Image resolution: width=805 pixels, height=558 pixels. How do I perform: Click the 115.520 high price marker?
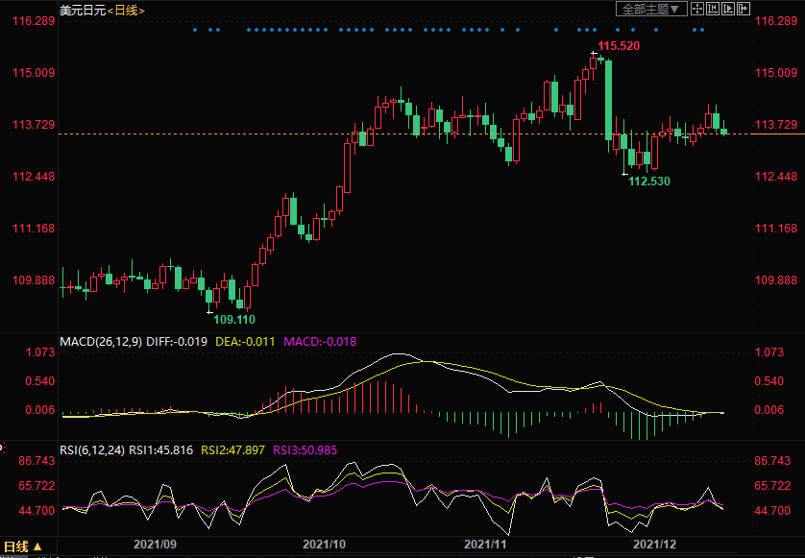click(619, 46)
